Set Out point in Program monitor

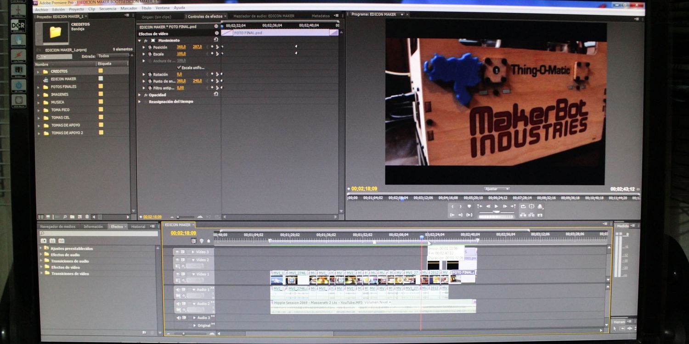tap(461, 206)
